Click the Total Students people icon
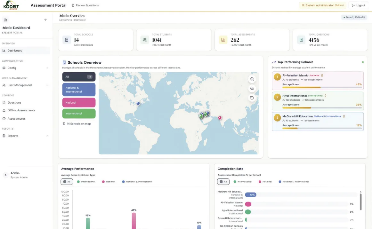The width and height of the screenshot is (372, 229). pos(145,40)
